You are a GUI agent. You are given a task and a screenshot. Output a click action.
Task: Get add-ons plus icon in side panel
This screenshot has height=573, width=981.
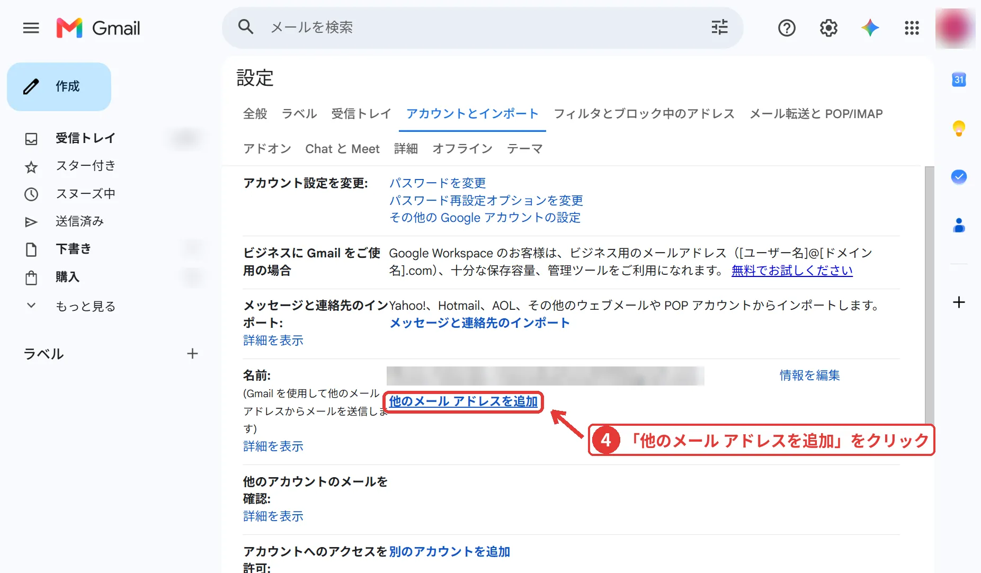(959, 302)
